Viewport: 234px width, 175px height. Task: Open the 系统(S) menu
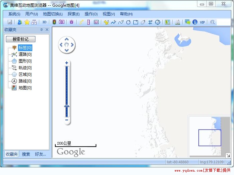(14, 14)
